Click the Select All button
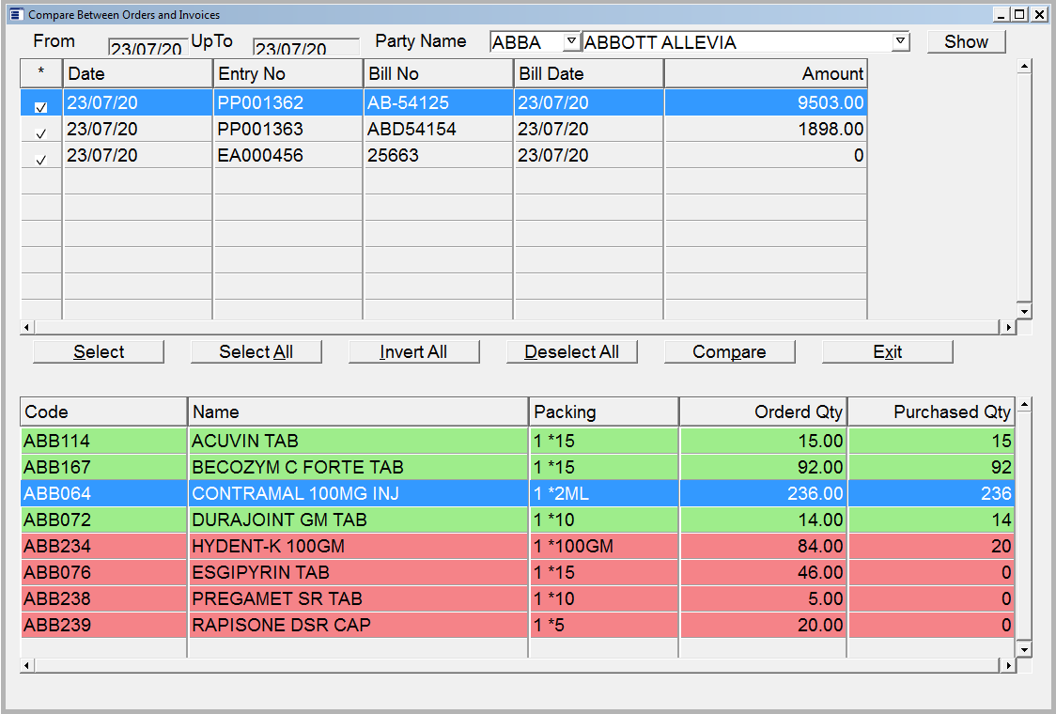1056x714 pixels. point(256,351)
